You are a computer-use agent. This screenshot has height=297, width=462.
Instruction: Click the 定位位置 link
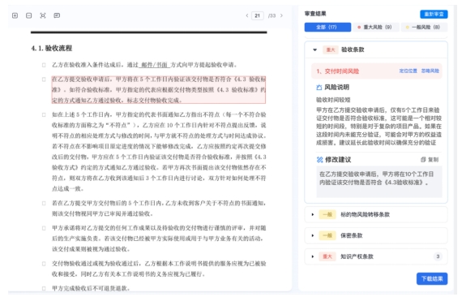click(x=408, y=71)
